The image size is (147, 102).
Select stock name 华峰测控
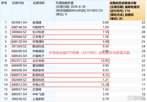click(38, 51)
